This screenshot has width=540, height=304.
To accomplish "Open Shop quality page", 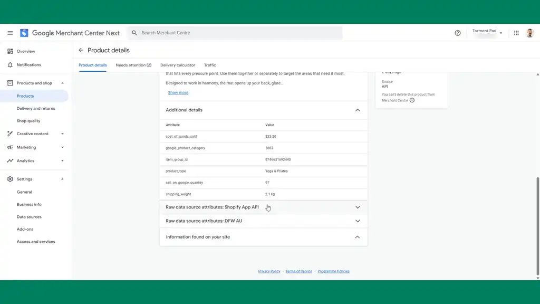I will [28, 121].
